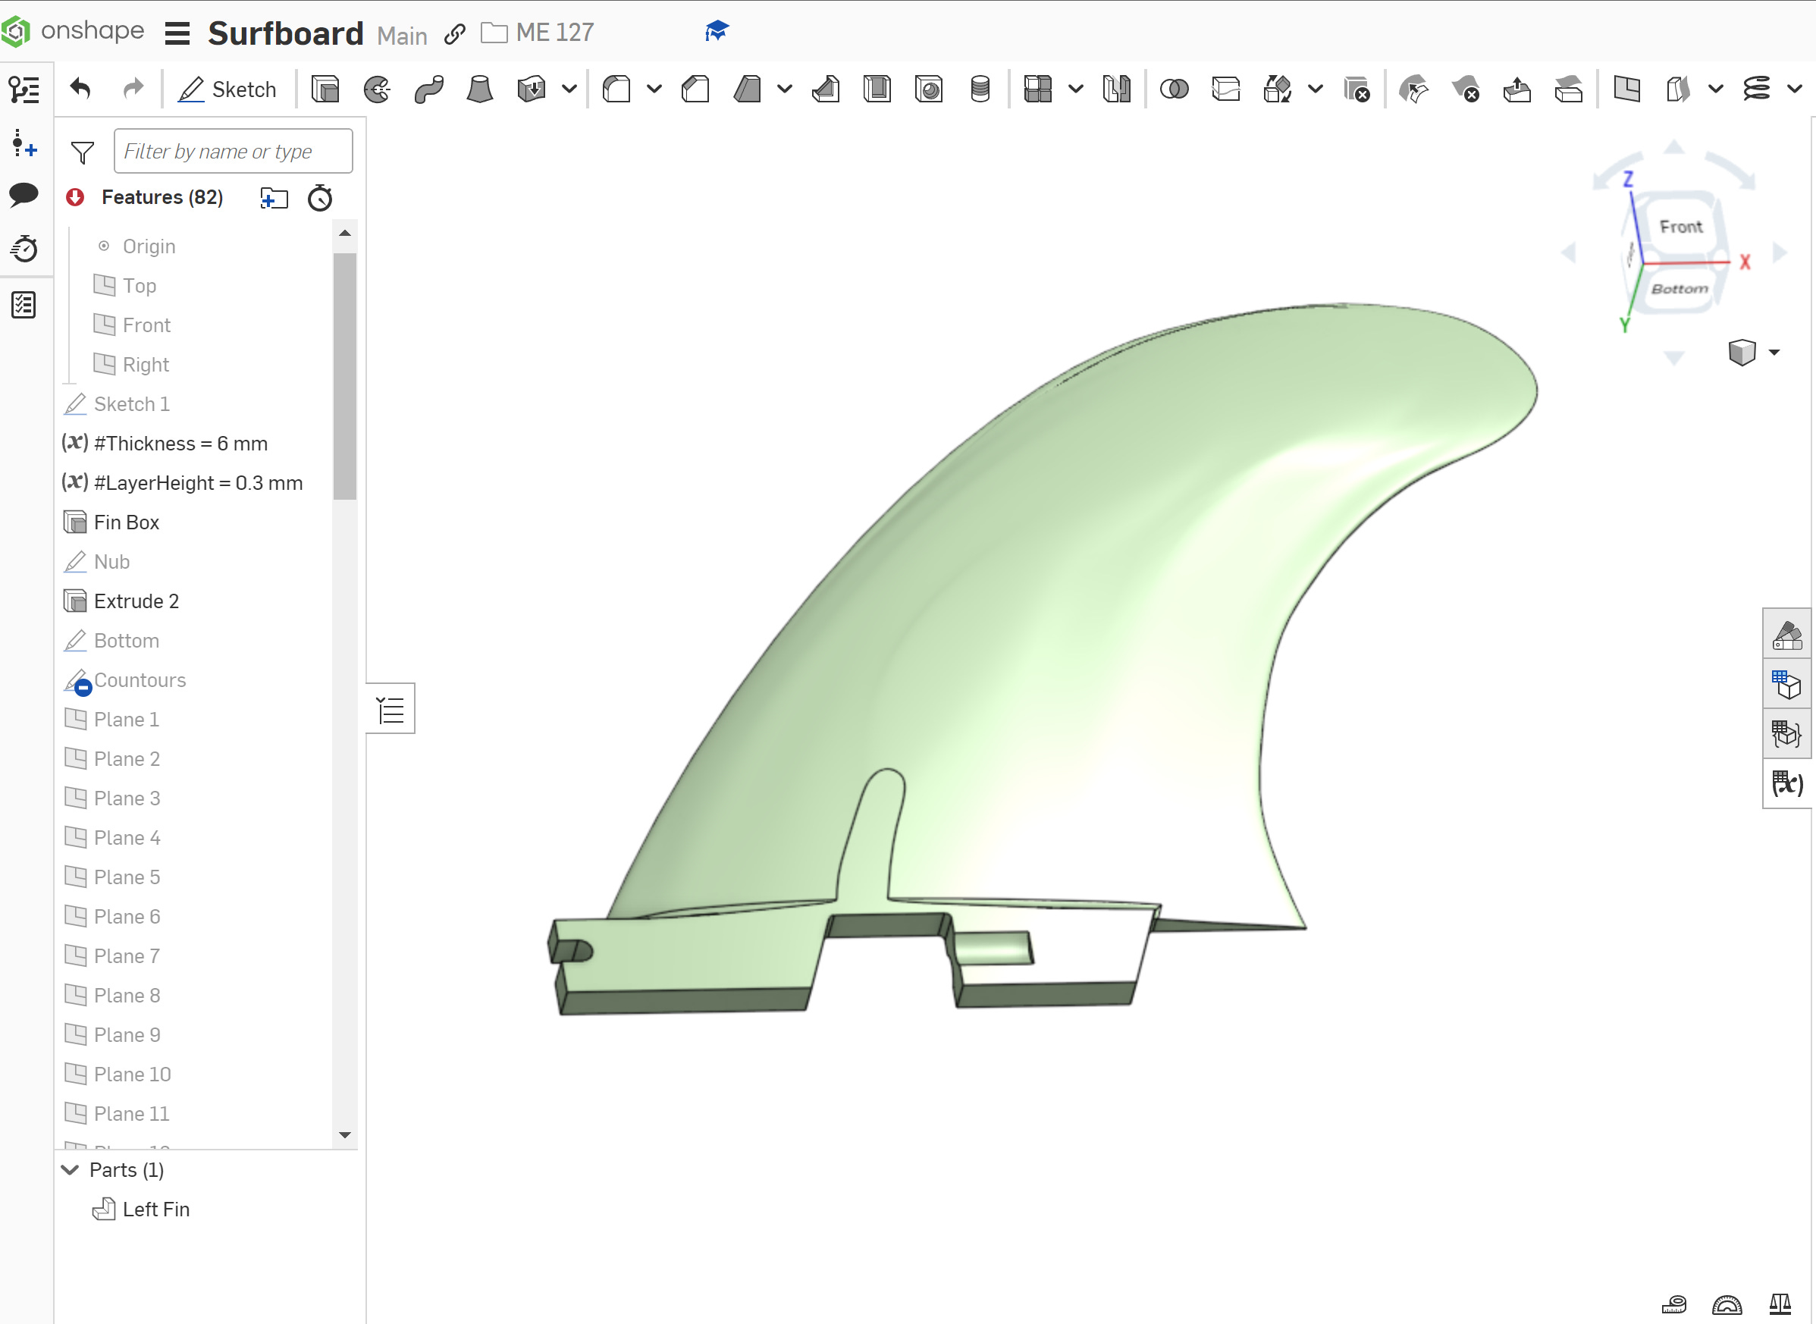This screenshot has width=1816, height=1324.
Task: Open the Variable table panel icon
Action: pos(1786,783)
